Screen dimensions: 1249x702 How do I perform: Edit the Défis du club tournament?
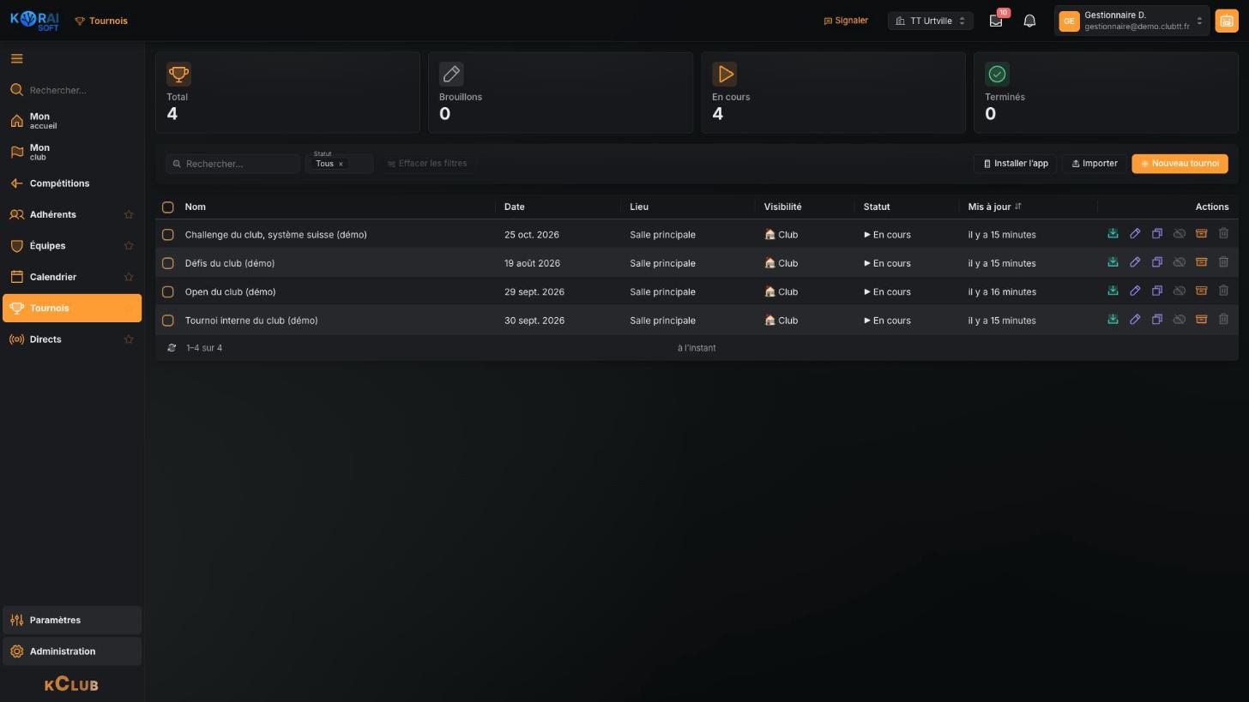(x=1135, y=263)
